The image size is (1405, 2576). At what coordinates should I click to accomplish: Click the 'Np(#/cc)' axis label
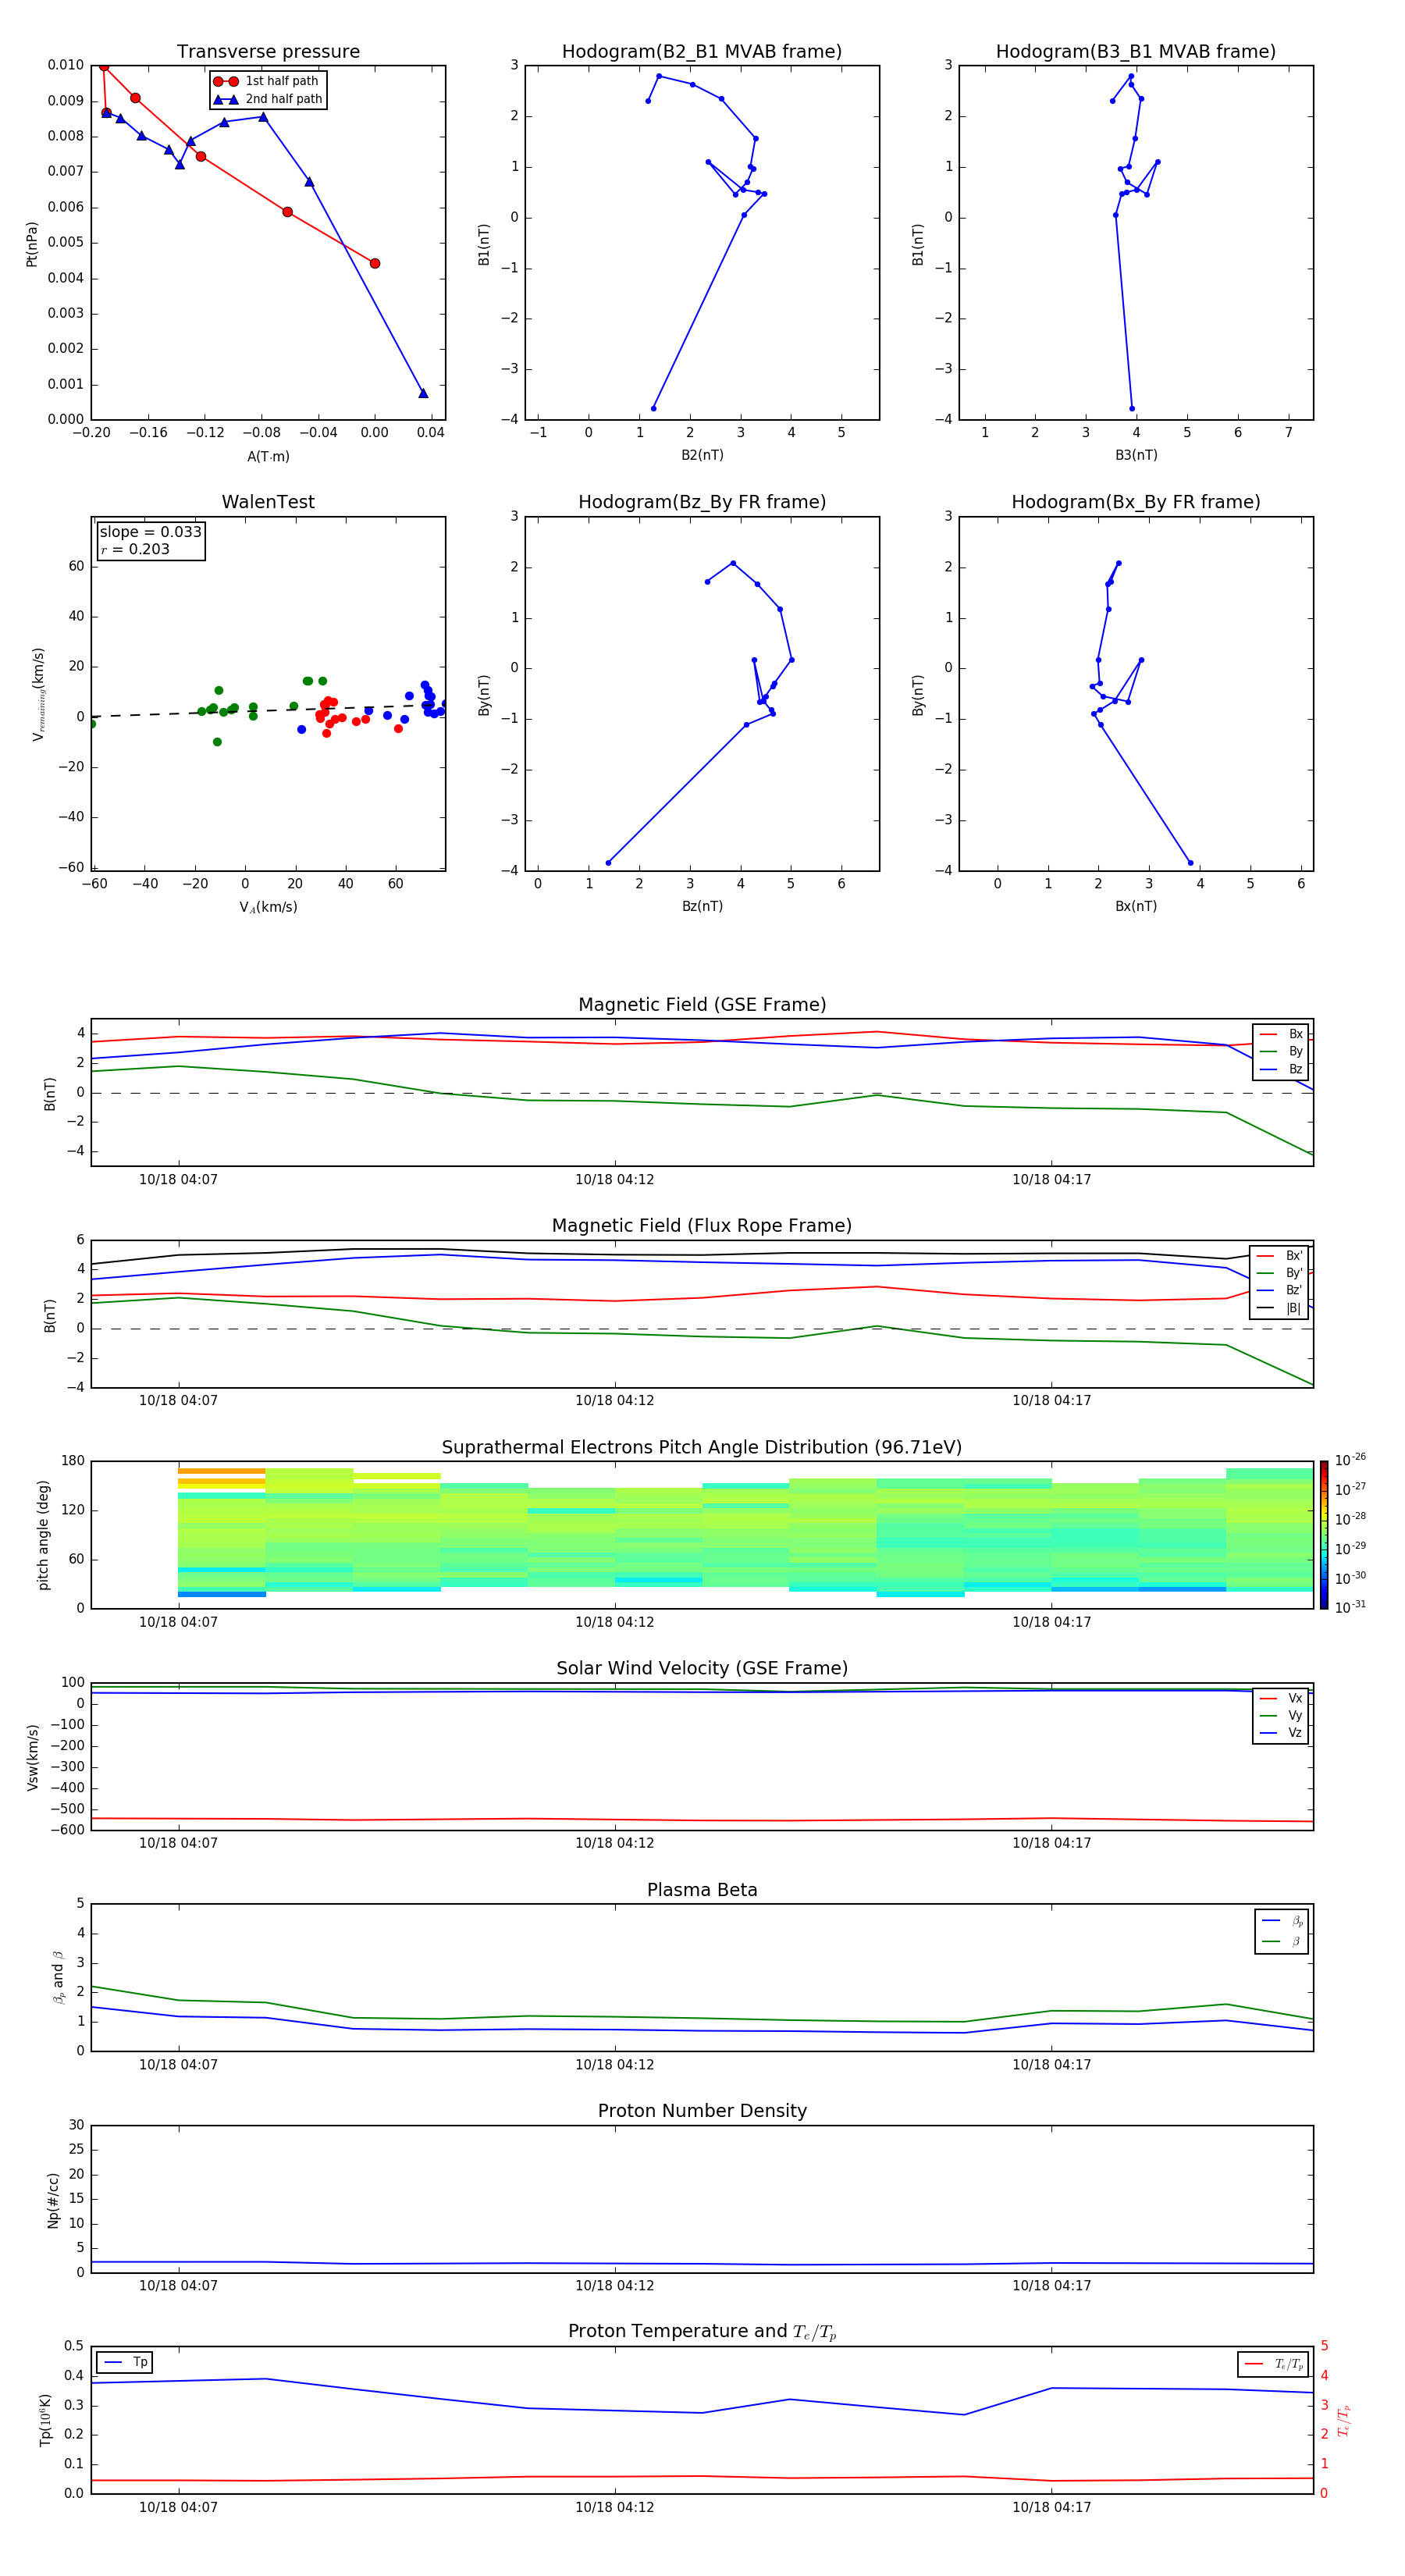[53, 2199]
